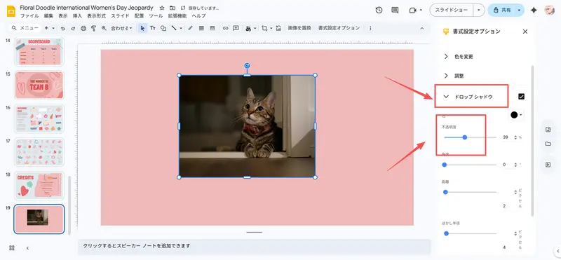Click the move to folder icon
561x260 pixels.
point(173,8)
